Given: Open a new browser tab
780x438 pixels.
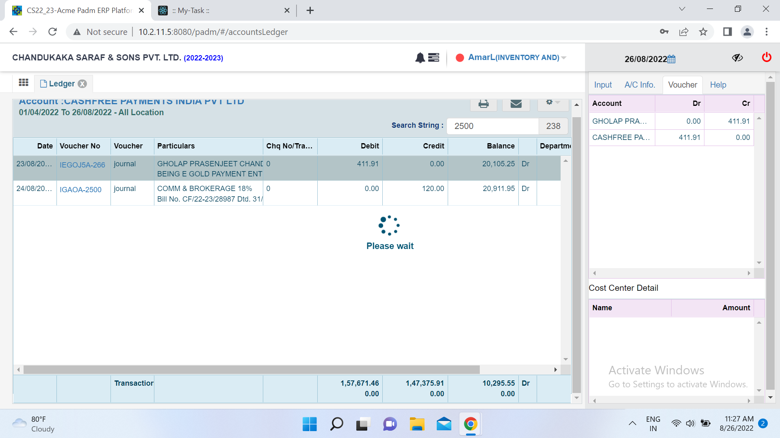Looking at the screenshot, I should [310, 11].
